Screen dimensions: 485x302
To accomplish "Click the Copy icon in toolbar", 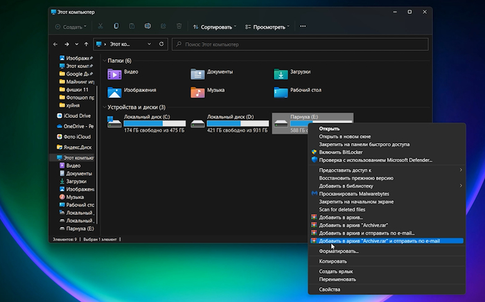I will [x=116, y=26].
